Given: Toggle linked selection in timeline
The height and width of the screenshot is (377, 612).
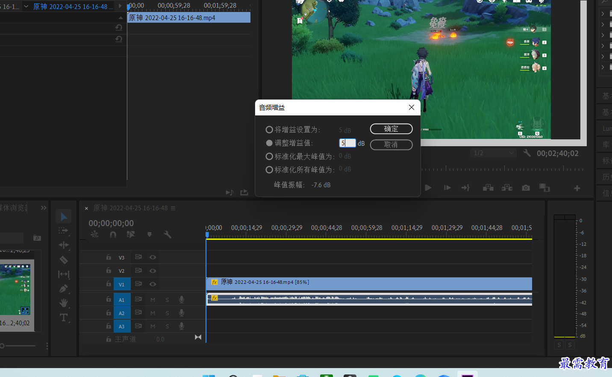Looking at the screenshot, I should [131, 234].
